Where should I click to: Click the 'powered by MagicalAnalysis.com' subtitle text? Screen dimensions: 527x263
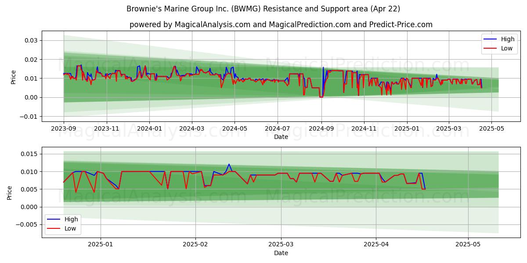tap(281, 25)
